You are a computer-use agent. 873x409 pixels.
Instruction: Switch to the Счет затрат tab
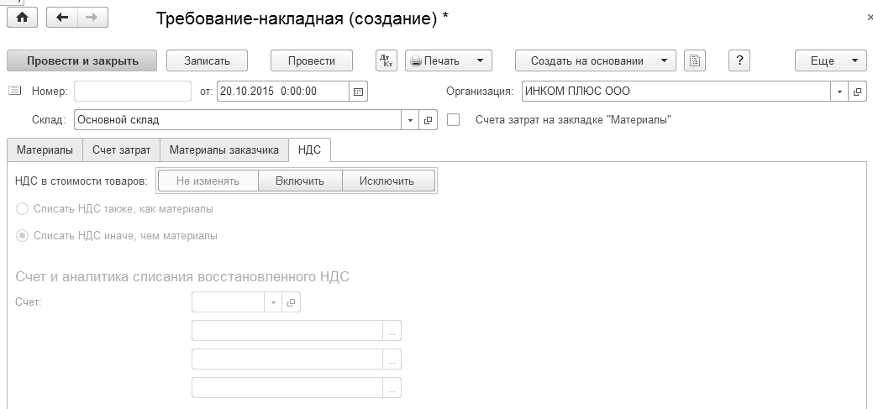pos(121,150)
